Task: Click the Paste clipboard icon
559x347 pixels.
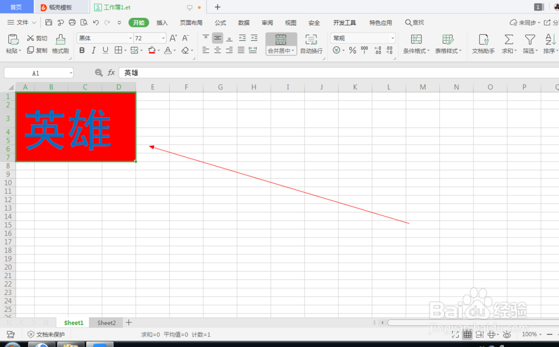Action: click(x=13, y=39)
